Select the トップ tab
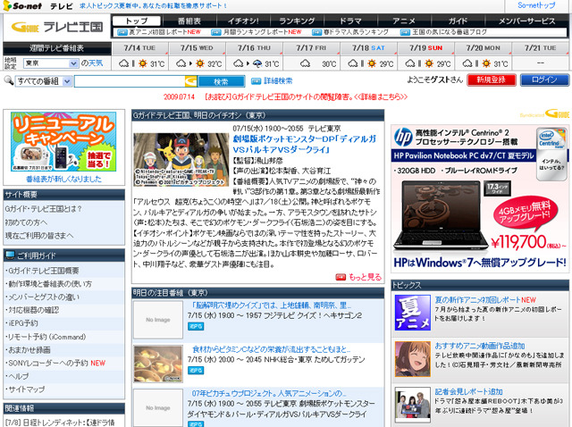The width and height of the screenshot is (572, 427). pos(137,21)
